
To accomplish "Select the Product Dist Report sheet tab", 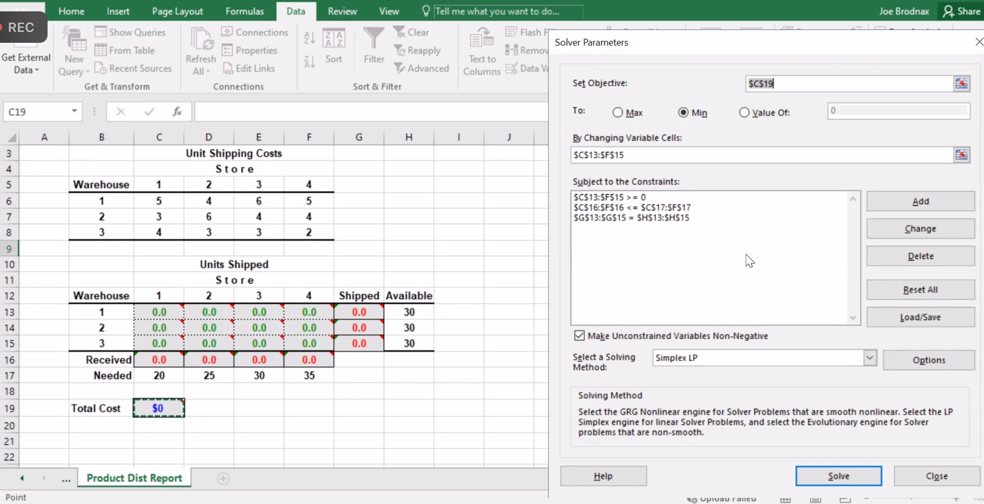I will [134, 478].
